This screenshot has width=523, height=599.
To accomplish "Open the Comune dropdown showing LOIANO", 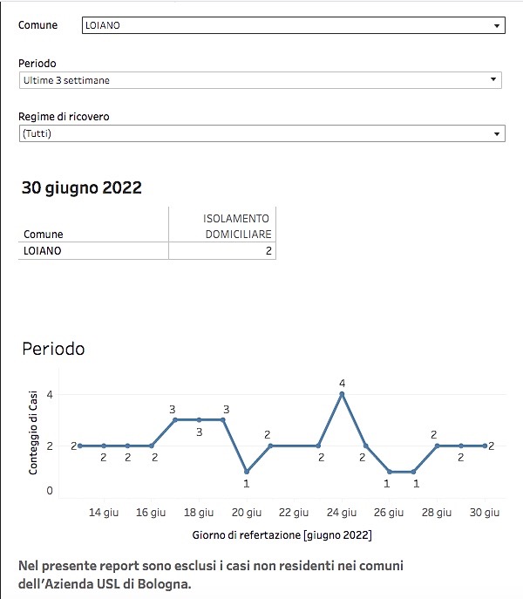I will (x=294, y=25).
